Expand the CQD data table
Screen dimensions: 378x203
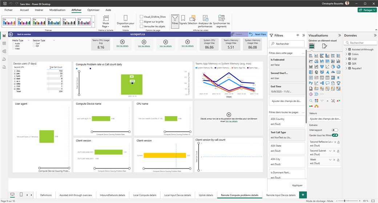click(x=346, y=59)
